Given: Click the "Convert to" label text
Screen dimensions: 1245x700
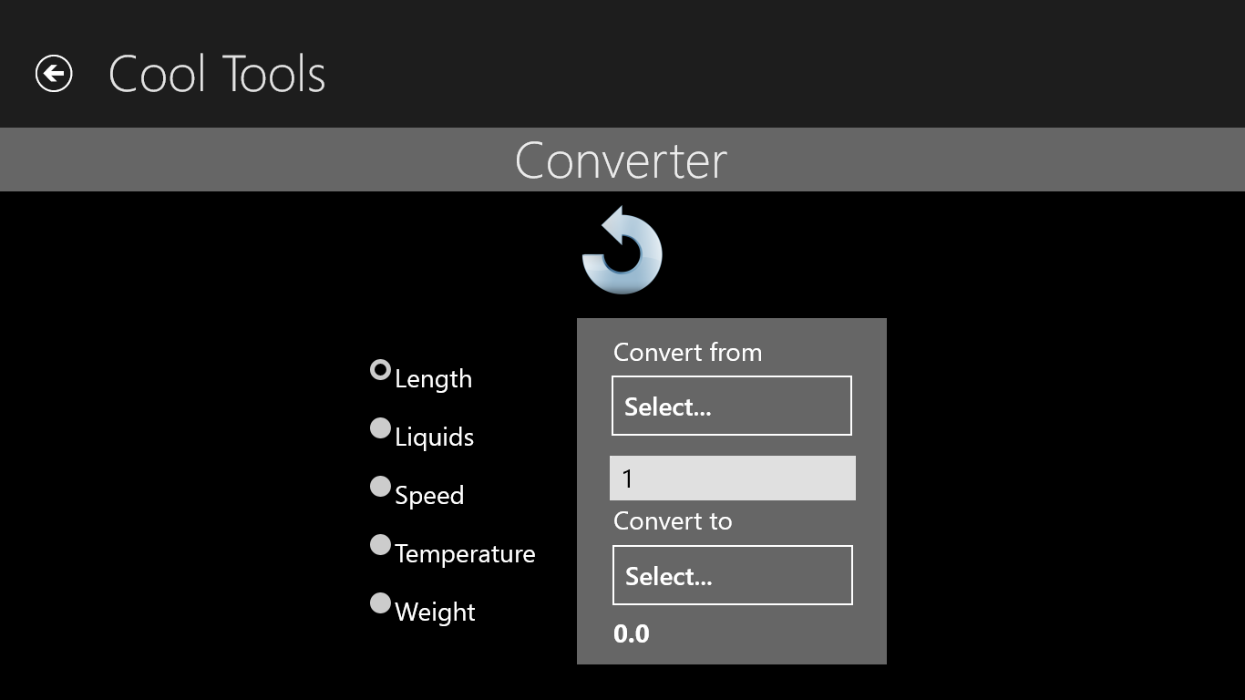Looking at the screenshot, I should point(673,521).
